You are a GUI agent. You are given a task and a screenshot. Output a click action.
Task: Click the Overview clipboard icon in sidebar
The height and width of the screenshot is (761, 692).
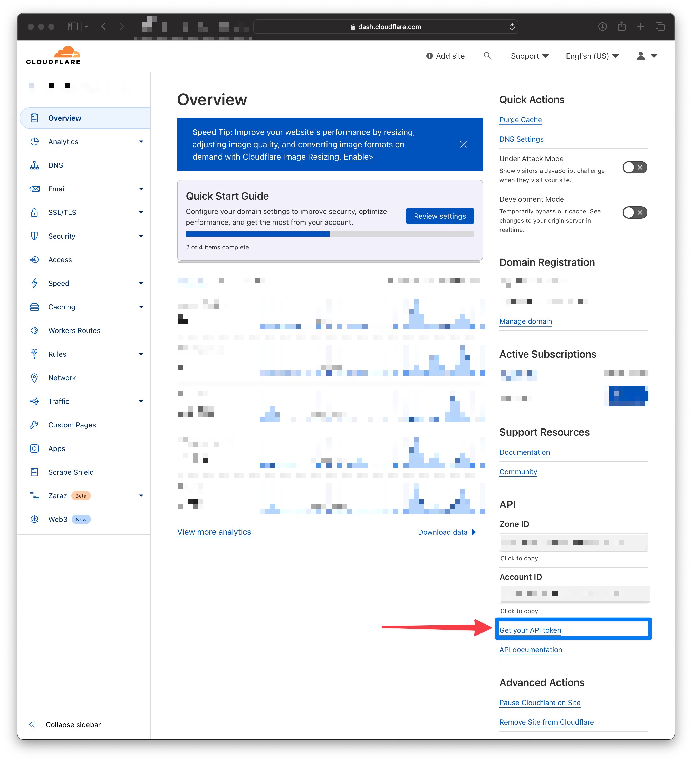pyautogui.click(x=34, y=118)
